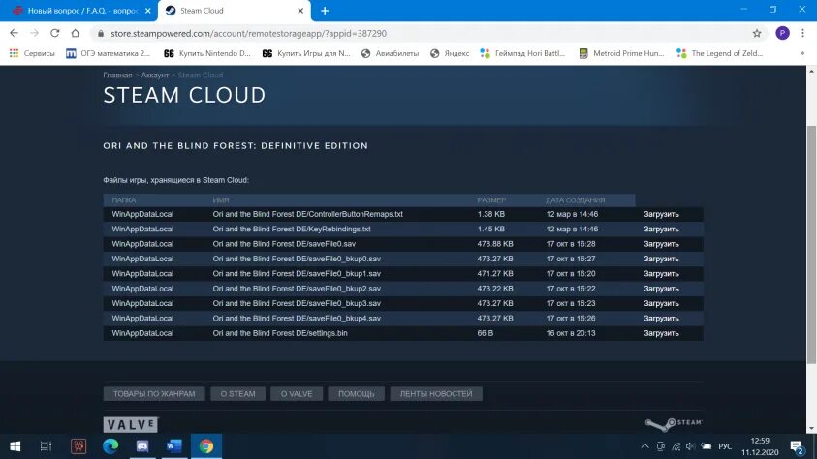Close the Steam Cloud tab
This screenshot has height=459, width=817.
point(300,11)
